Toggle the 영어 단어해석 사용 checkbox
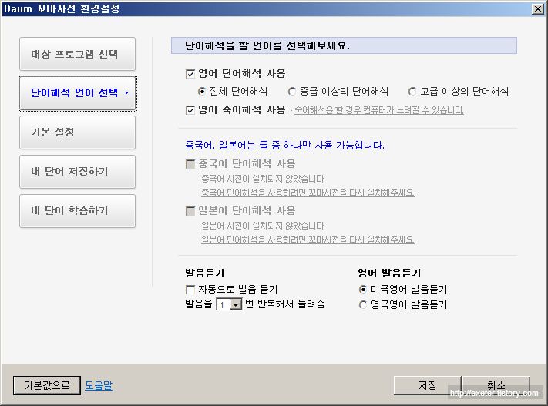Screen dimensions: 548x406 point(190,74)
